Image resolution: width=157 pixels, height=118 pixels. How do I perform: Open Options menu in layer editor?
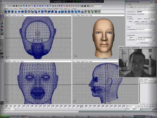146,79
